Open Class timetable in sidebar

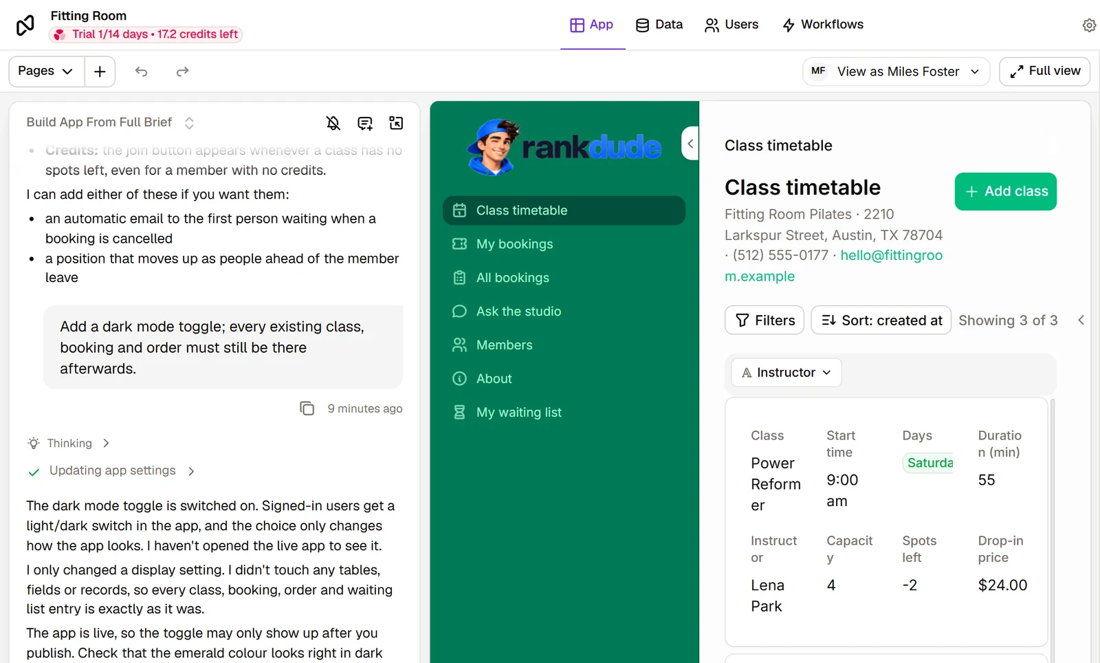point(564,210)
